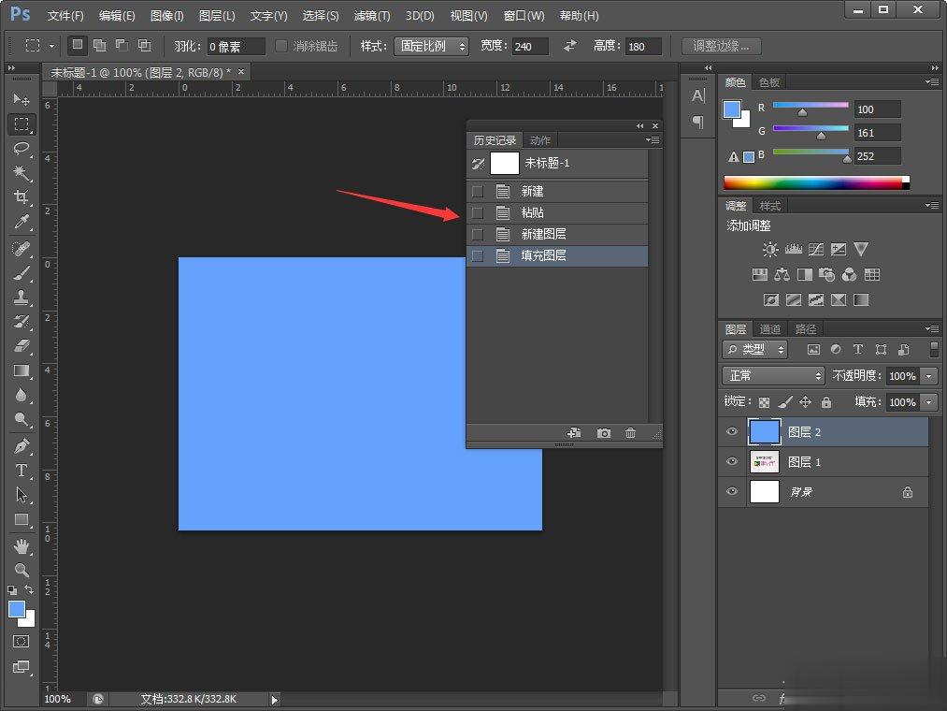Open the tool preset picker arrow
The image size is (947, 711).
point(51,46)
